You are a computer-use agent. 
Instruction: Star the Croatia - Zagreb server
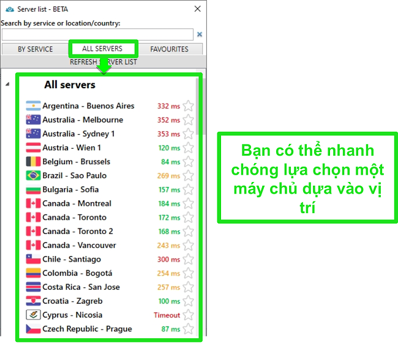(189, 301)
